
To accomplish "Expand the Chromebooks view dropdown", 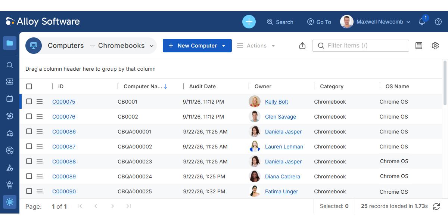I will [x=152, y=46].
